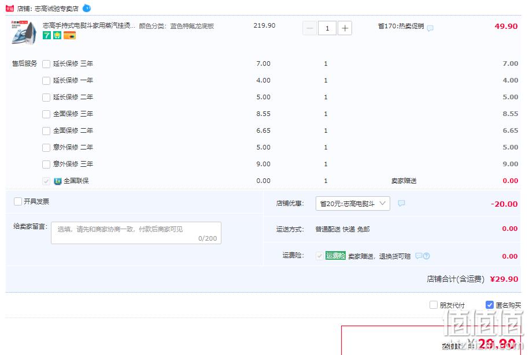Click the 运送方式 label

[290, 229]
